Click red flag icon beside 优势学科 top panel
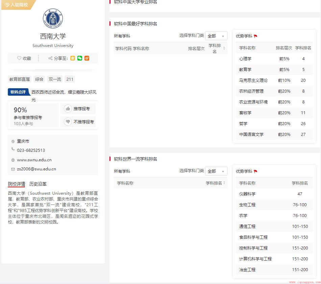321x284 pixels. click(255, 36)
